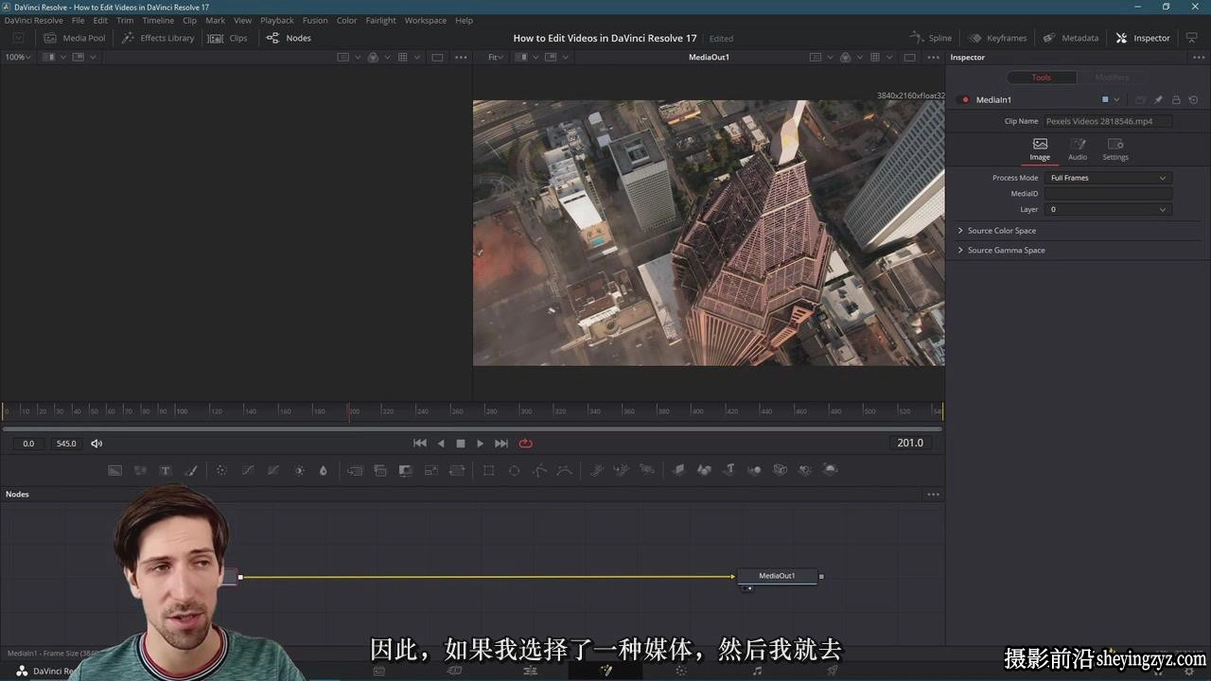Viewport: 1211px width, 681px height.
Task: Toggle the Clips panel
Action: click(228, 38)
